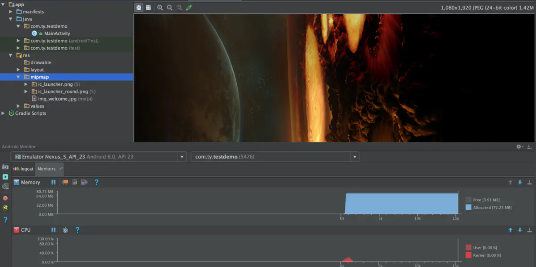Click the Kernel CPU legend swatch
This screenshot has height=267, width=536.
(x=469, y=255)
